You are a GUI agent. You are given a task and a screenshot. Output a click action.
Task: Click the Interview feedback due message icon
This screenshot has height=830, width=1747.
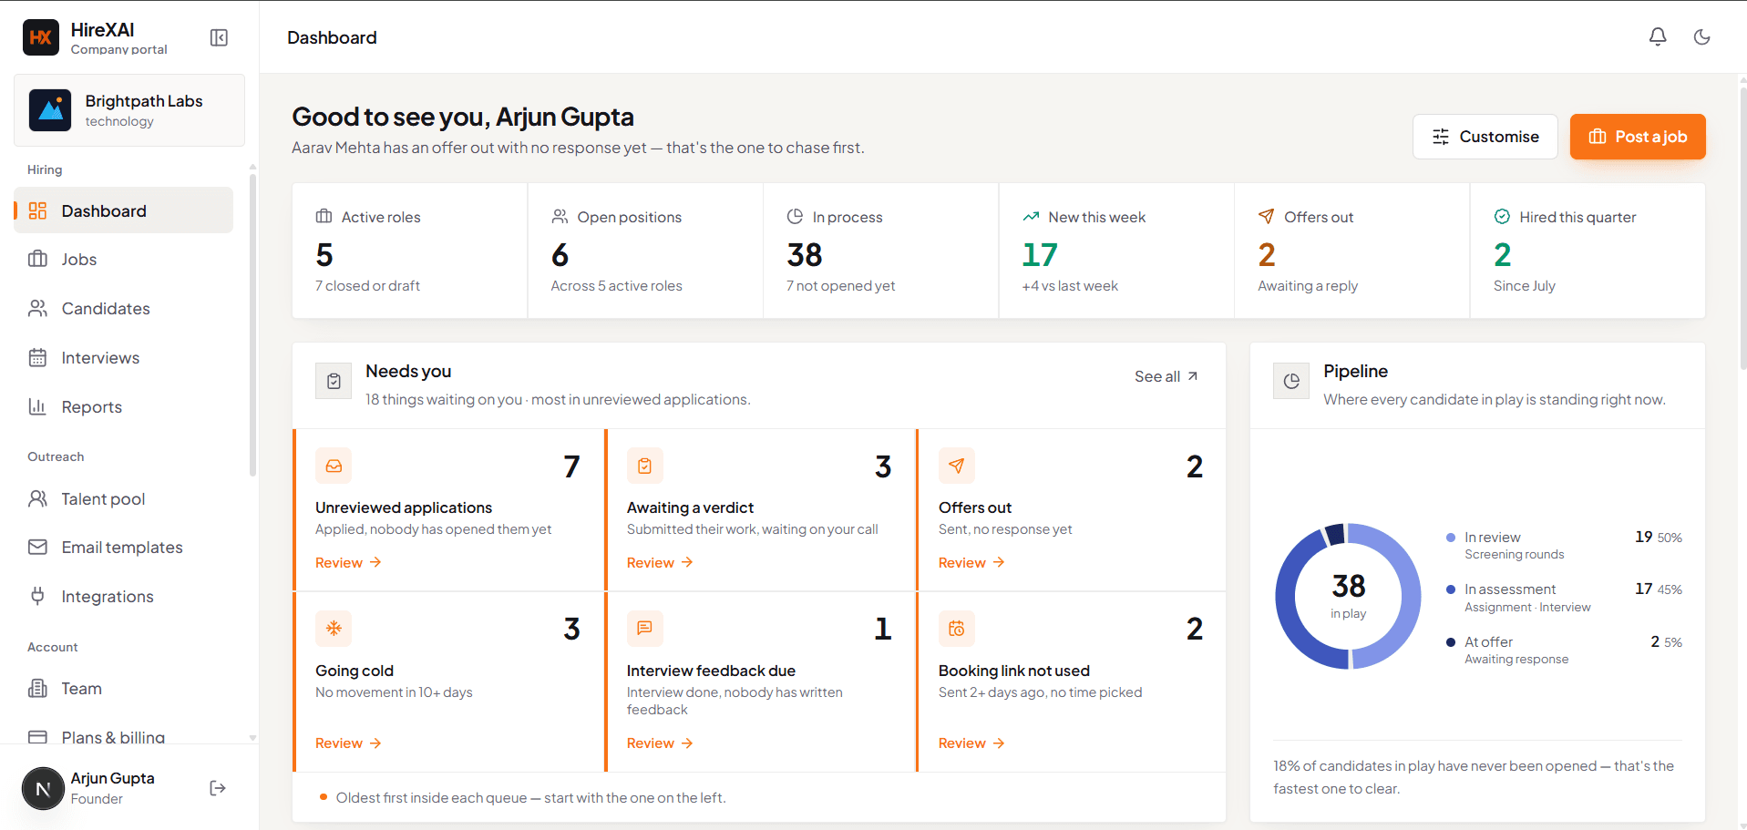(x=645, y=628)
